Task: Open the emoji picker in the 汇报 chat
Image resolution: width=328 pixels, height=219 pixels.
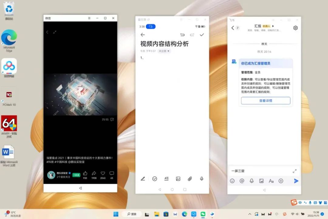Action: (232, 181)
